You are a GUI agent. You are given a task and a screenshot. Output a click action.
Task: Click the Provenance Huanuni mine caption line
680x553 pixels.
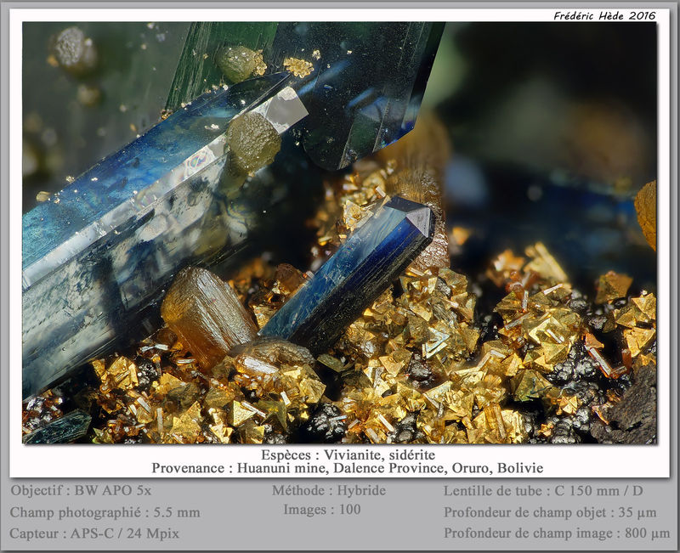(348, 468)
